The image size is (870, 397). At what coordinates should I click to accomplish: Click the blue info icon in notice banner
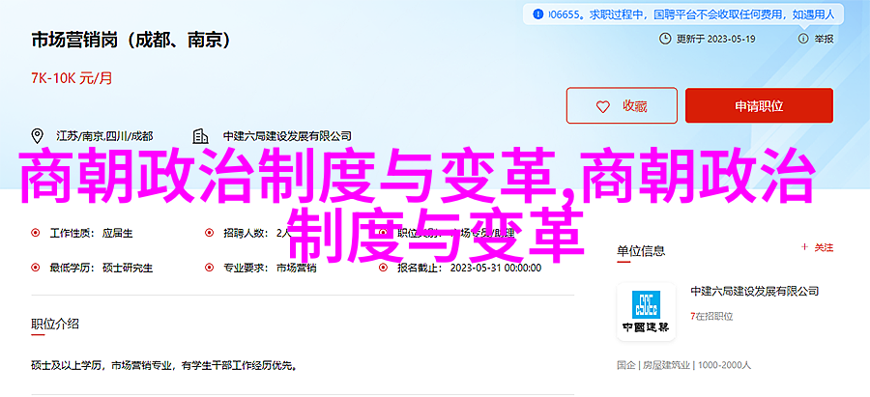537,14
